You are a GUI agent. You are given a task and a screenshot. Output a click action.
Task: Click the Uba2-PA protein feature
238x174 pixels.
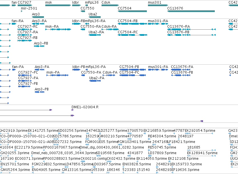(95, 81)
